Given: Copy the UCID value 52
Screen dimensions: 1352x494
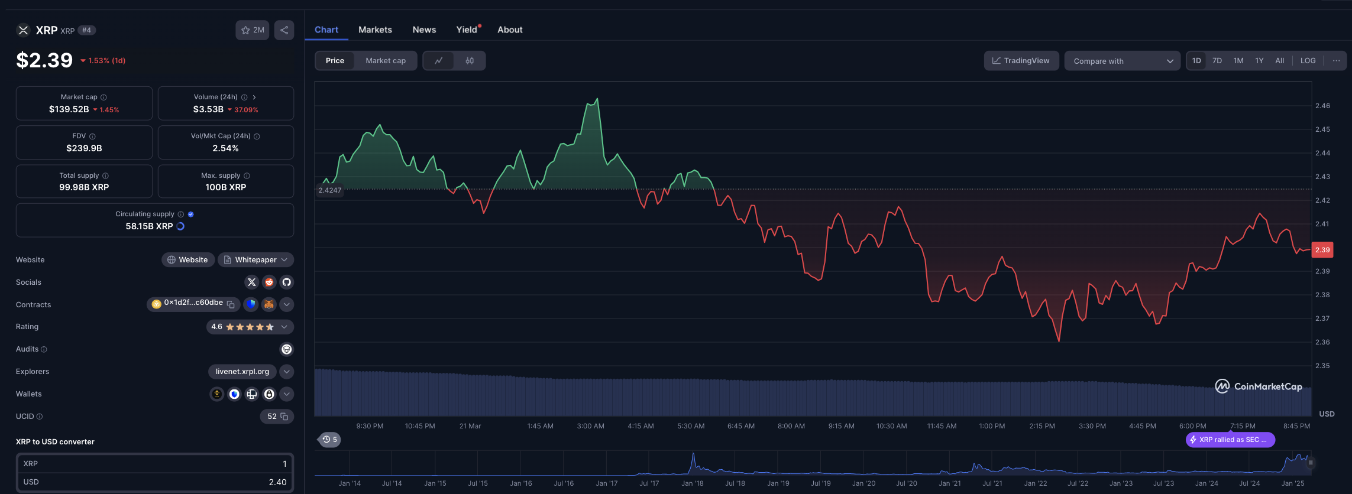Looking at the screenshot, I should (284, 417).
